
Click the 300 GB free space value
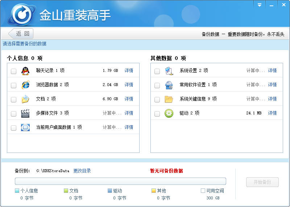click(213, 198)
